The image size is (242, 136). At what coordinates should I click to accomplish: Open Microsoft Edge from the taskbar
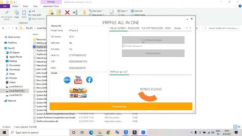91,133
